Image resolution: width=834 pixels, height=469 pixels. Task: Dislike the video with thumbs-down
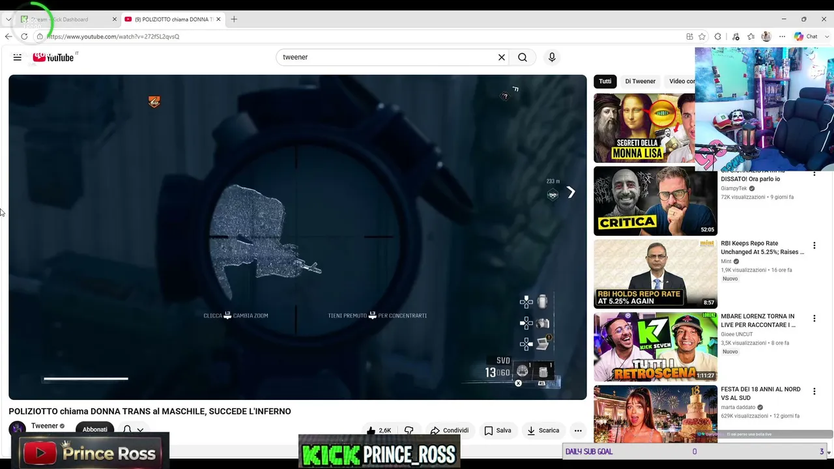coord(409,430)
